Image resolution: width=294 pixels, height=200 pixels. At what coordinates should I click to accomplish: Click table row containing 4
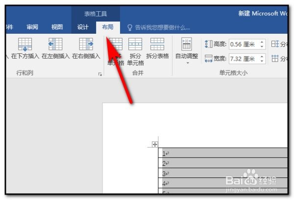[223, 183]
